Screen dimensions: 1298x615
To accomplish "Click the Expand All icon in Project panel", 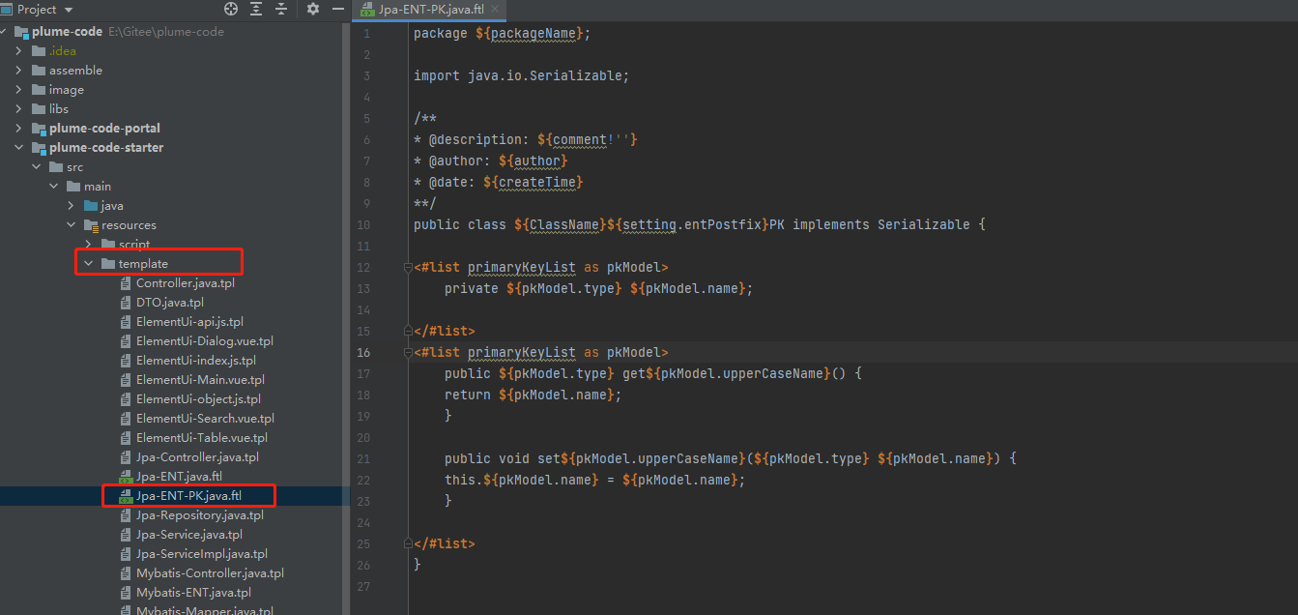I will pos(256,9).
